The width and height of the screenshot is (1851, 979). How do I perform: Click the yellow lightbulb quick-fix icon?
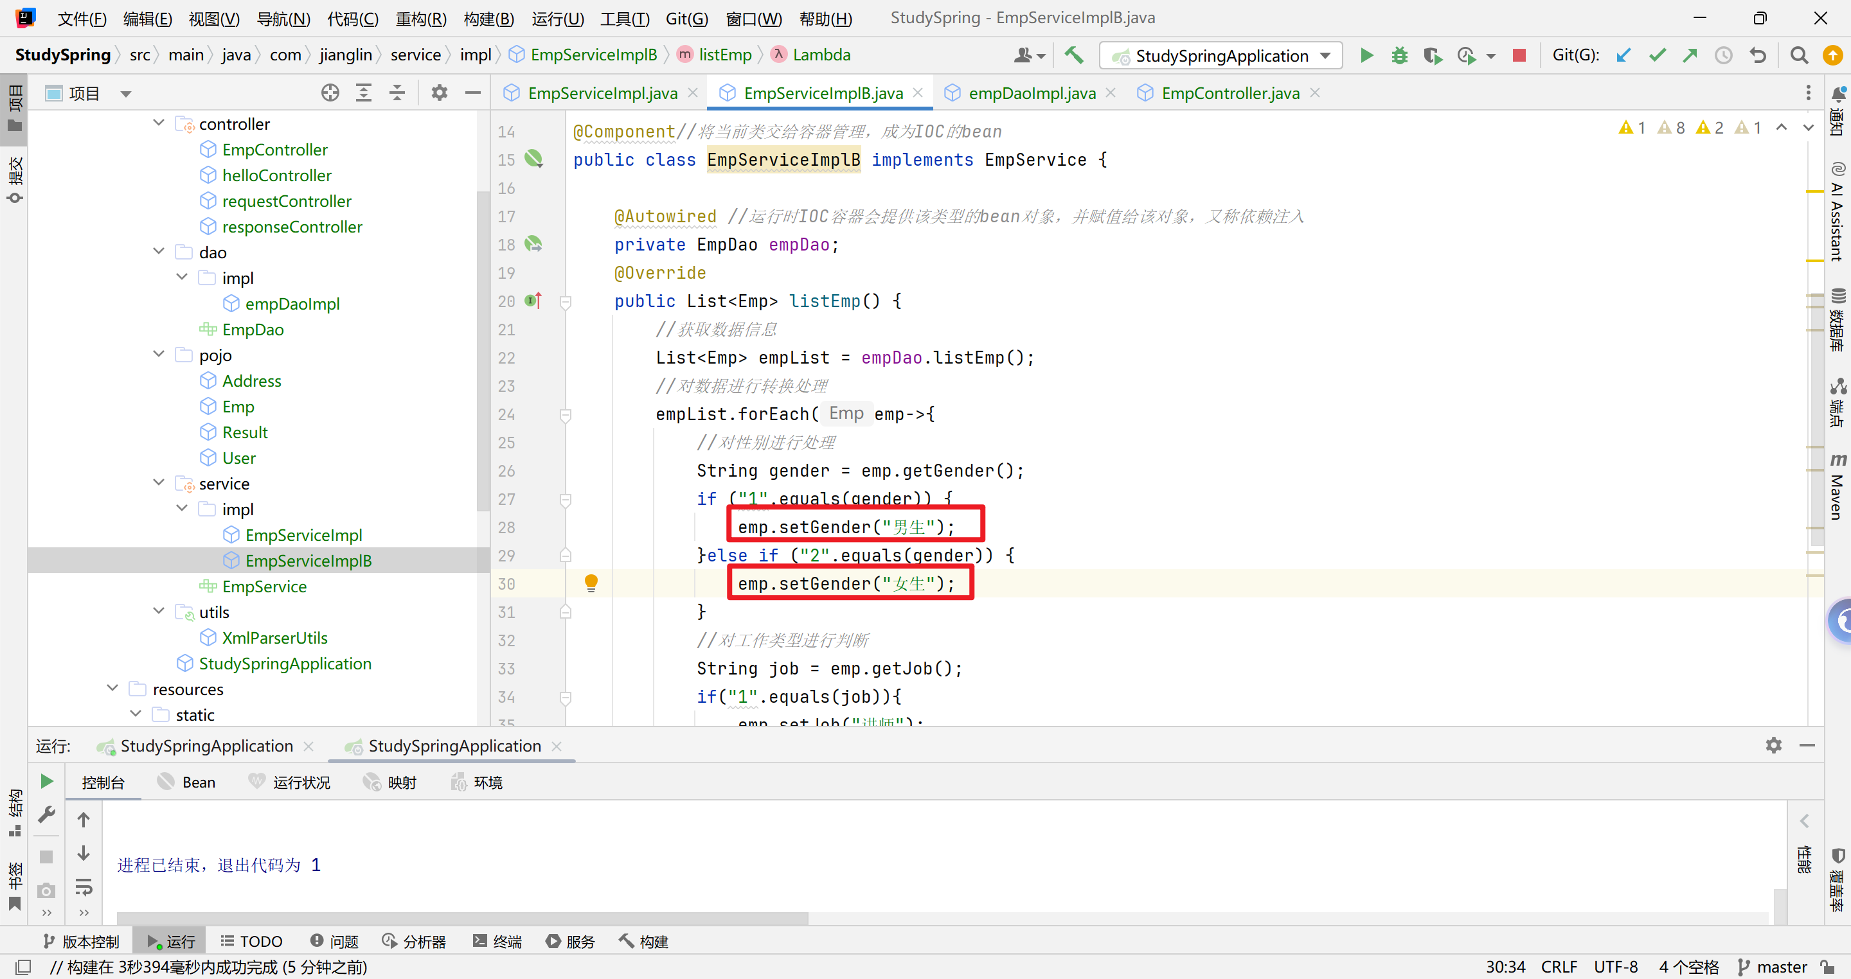pos(591,583)
